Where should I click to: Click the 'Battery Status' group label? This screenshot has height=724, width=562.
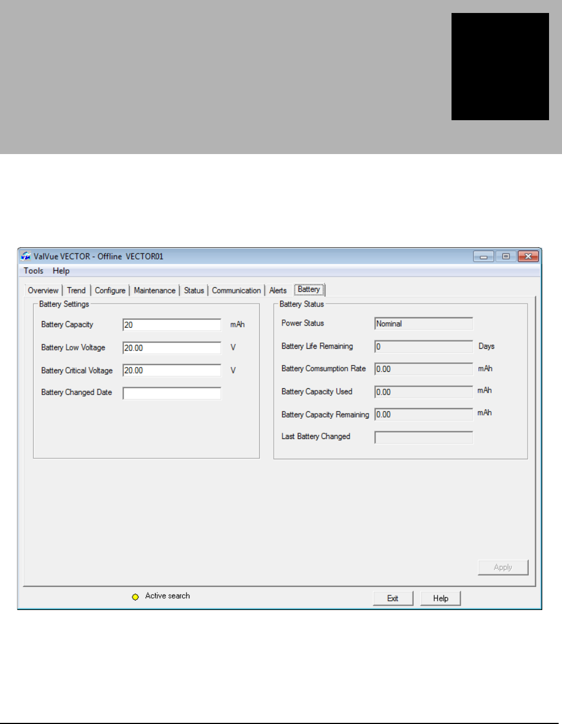coord(302,304)
